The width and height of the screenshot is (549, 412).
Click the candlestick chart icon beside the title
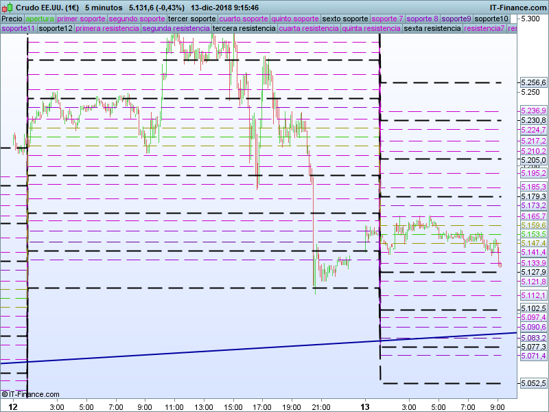[7, 8]
